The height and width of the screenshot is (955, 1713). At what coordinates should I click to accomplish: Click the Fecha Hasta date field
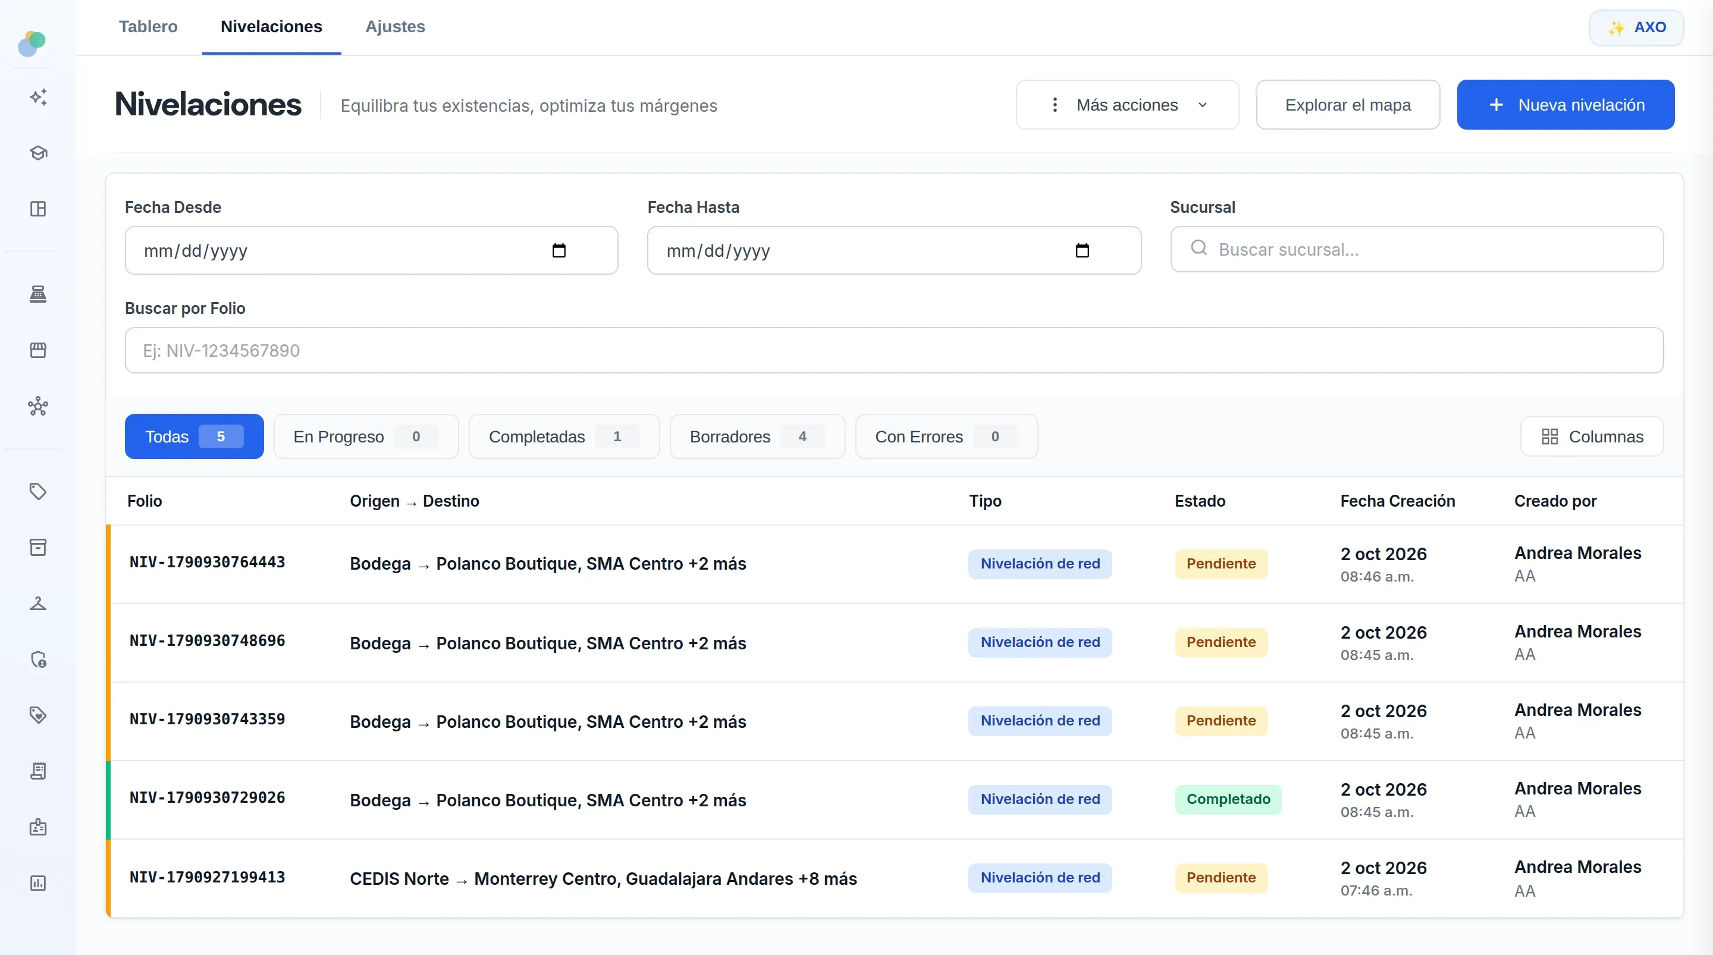coord(894,251)
